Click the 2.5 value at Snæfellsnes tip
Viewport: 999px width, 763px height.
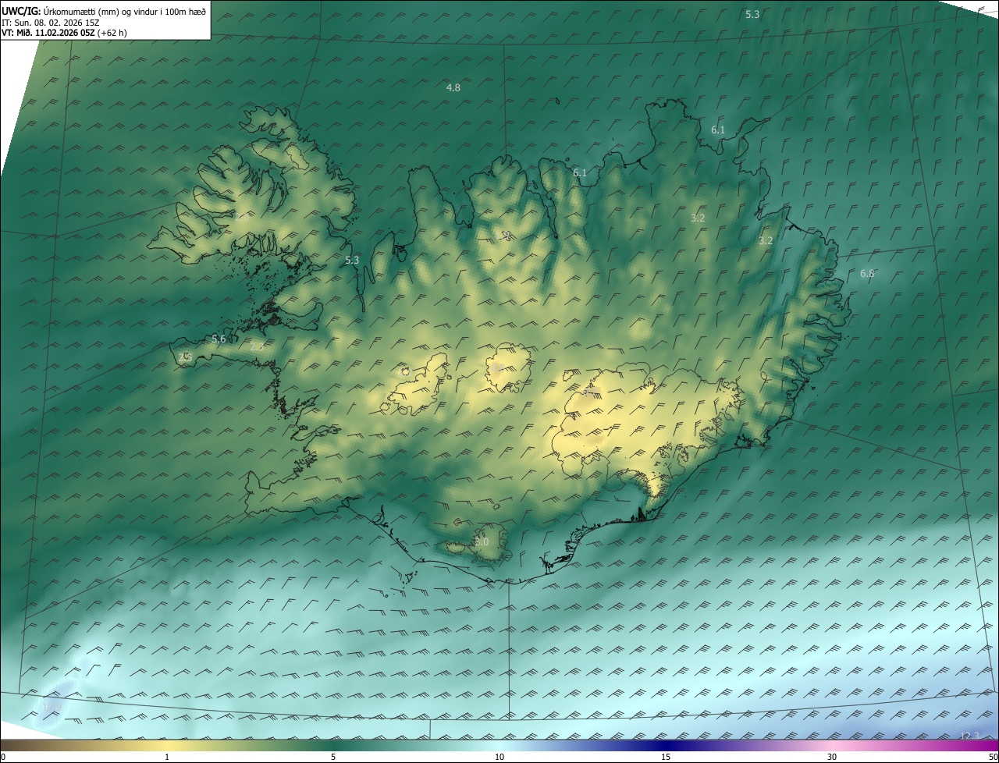coord(185,357)
